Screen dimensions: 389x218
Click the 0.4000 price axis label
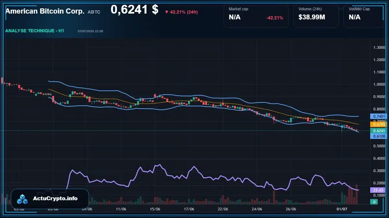(x=379, y=158)
